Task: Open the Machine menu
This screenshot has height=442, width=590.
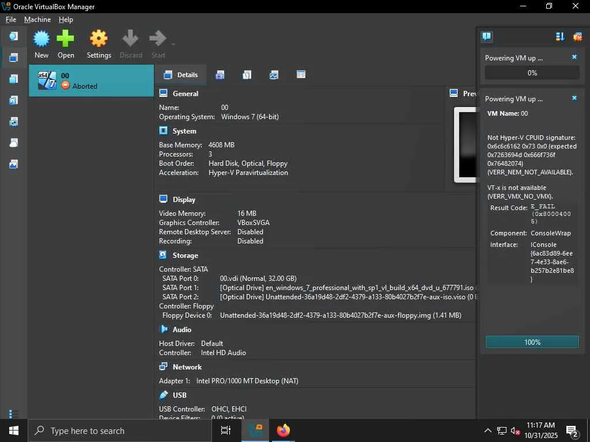Action: point(37,20)
